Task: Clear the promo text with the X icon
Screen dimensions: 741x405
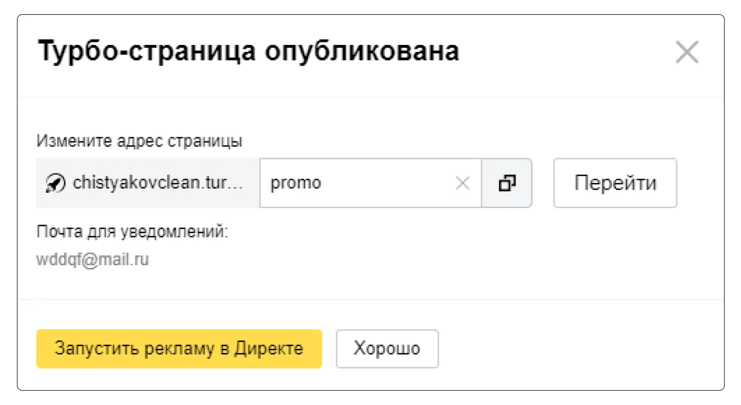Action: pyautogui.click(x=463, y=183)
